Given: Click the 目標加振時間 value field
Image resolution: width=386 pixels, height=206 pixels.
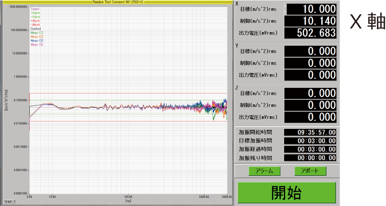Looking at the screenshot, I should click(310, 141).
